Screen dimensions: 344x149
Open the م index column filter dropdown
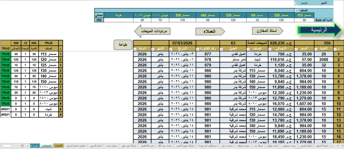point(335,49)
